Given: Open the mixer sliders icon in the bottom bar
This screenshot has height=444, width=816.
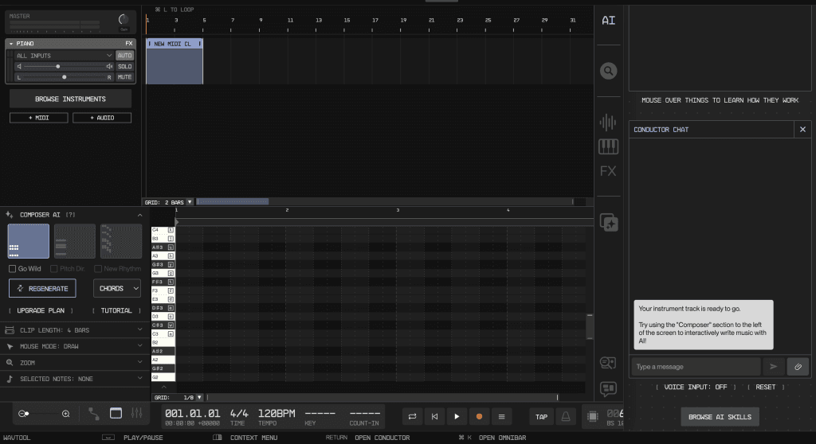Looking at the screenshot, I should (x=136, y=414).
